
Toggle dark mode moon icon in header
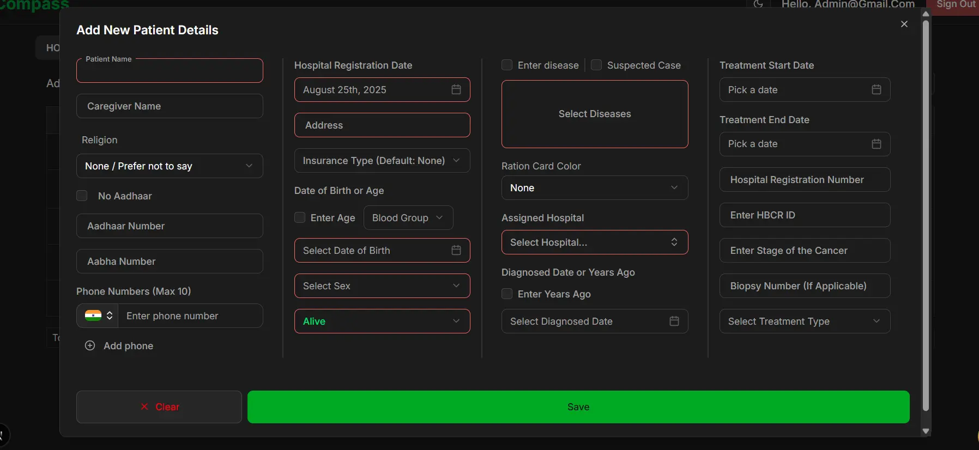(758, 4)
